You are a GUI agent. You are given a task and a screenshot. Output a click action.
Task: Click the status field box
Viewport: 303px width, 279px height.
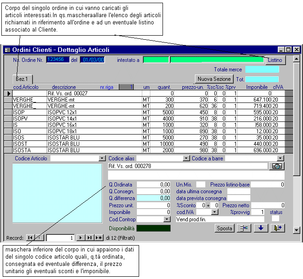(276, 219)
